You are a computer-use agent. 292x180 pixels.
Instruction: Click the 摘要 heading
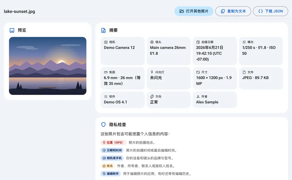tap(113, 30)
